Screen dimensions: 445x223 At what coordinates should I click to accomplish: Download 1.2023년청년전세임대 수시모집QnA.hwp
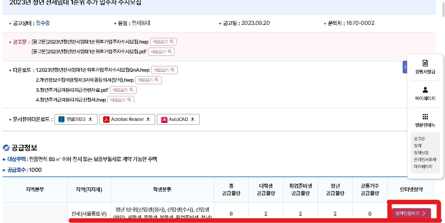(x=92, y=70)
